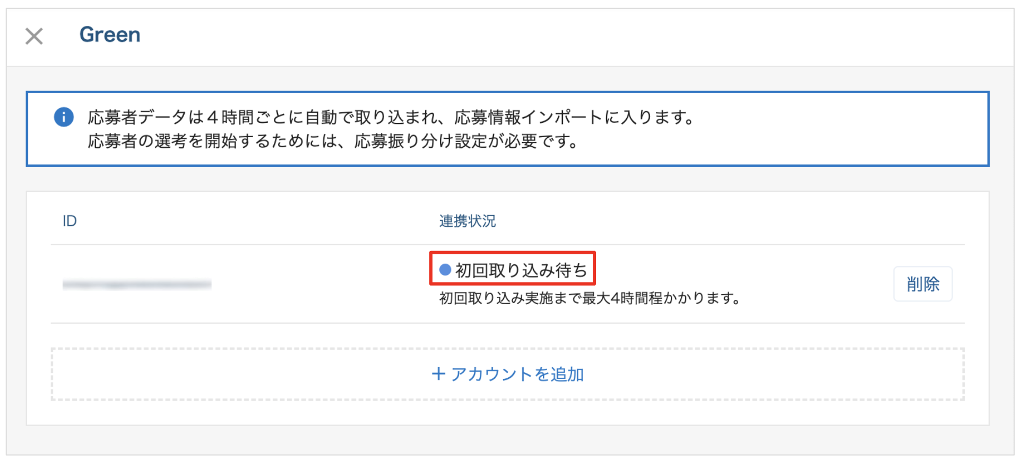
Task: Click the white card area below the dashed box
Action: [x=507, y=412]
